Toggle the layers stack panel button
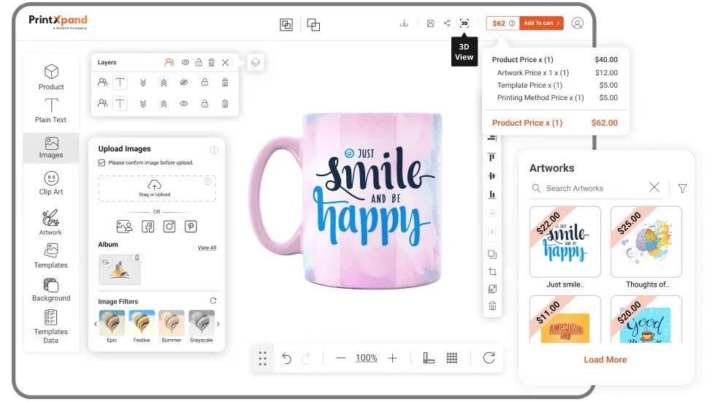 point(256,62)
